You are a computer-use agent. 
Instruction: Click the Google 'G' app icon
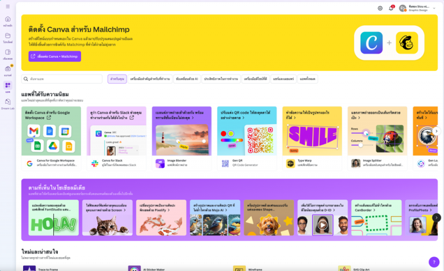[29, 163]
